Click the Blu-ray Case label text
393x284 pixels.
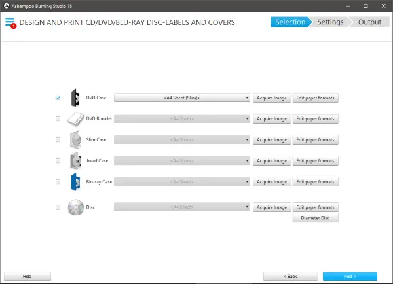coord(99,182)
